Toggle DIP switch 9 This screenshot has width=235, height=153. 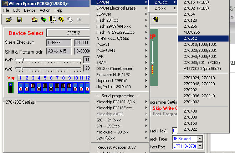69,87
